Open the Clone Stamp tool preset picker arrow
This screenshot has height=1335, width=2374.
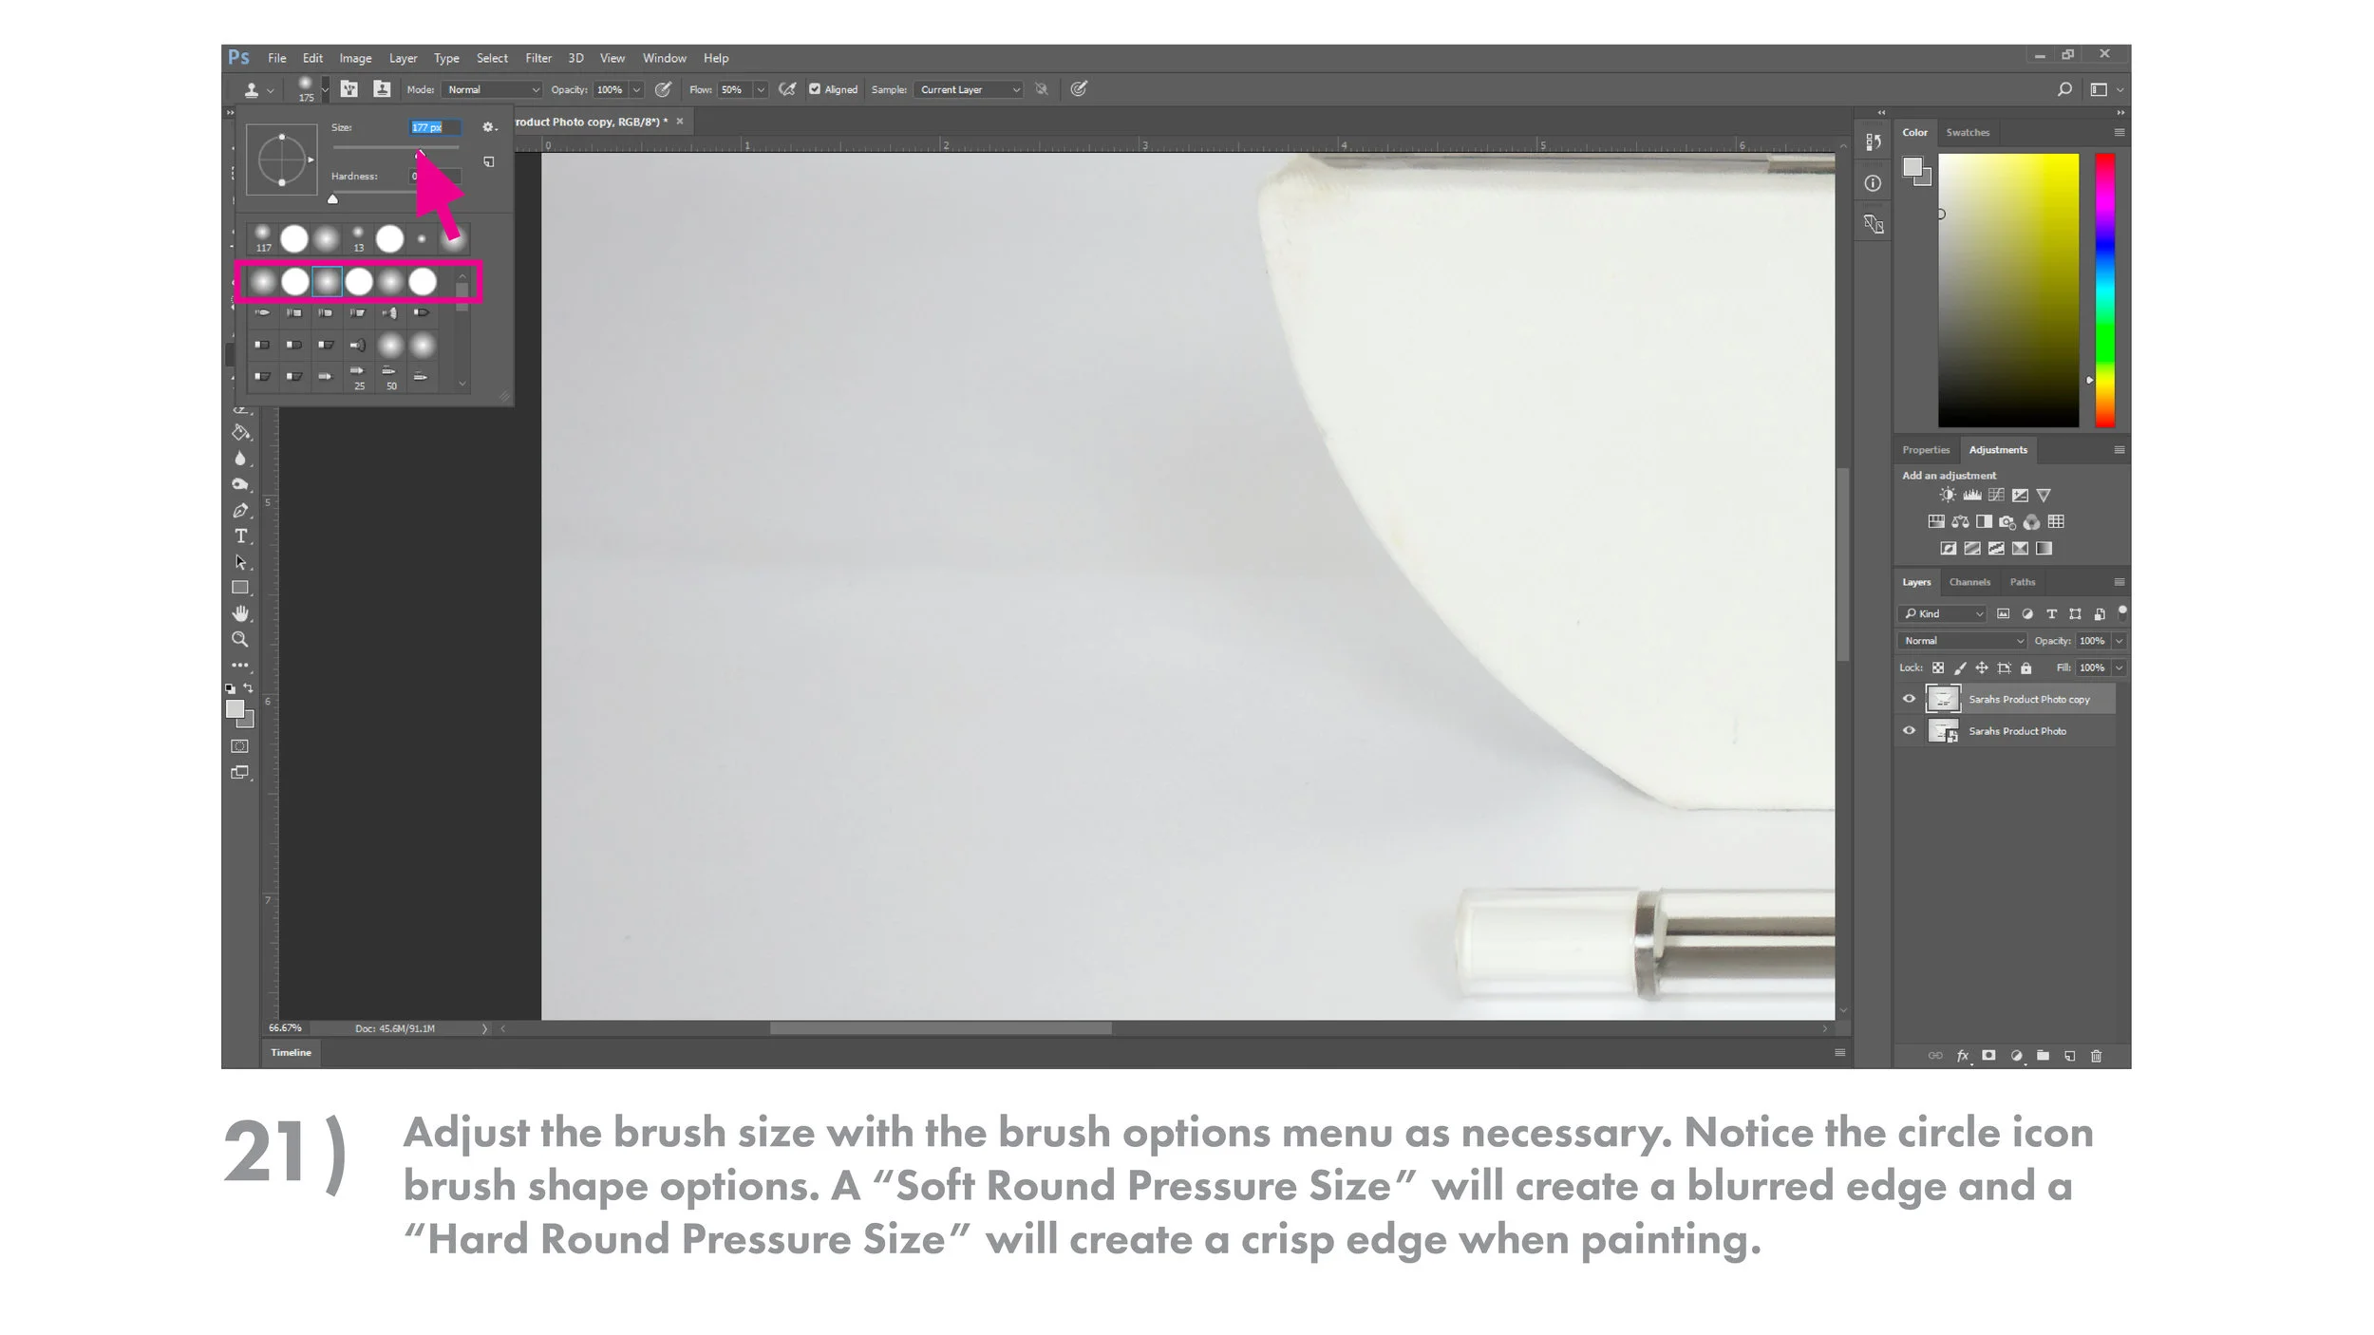click(x=271, y=90)
